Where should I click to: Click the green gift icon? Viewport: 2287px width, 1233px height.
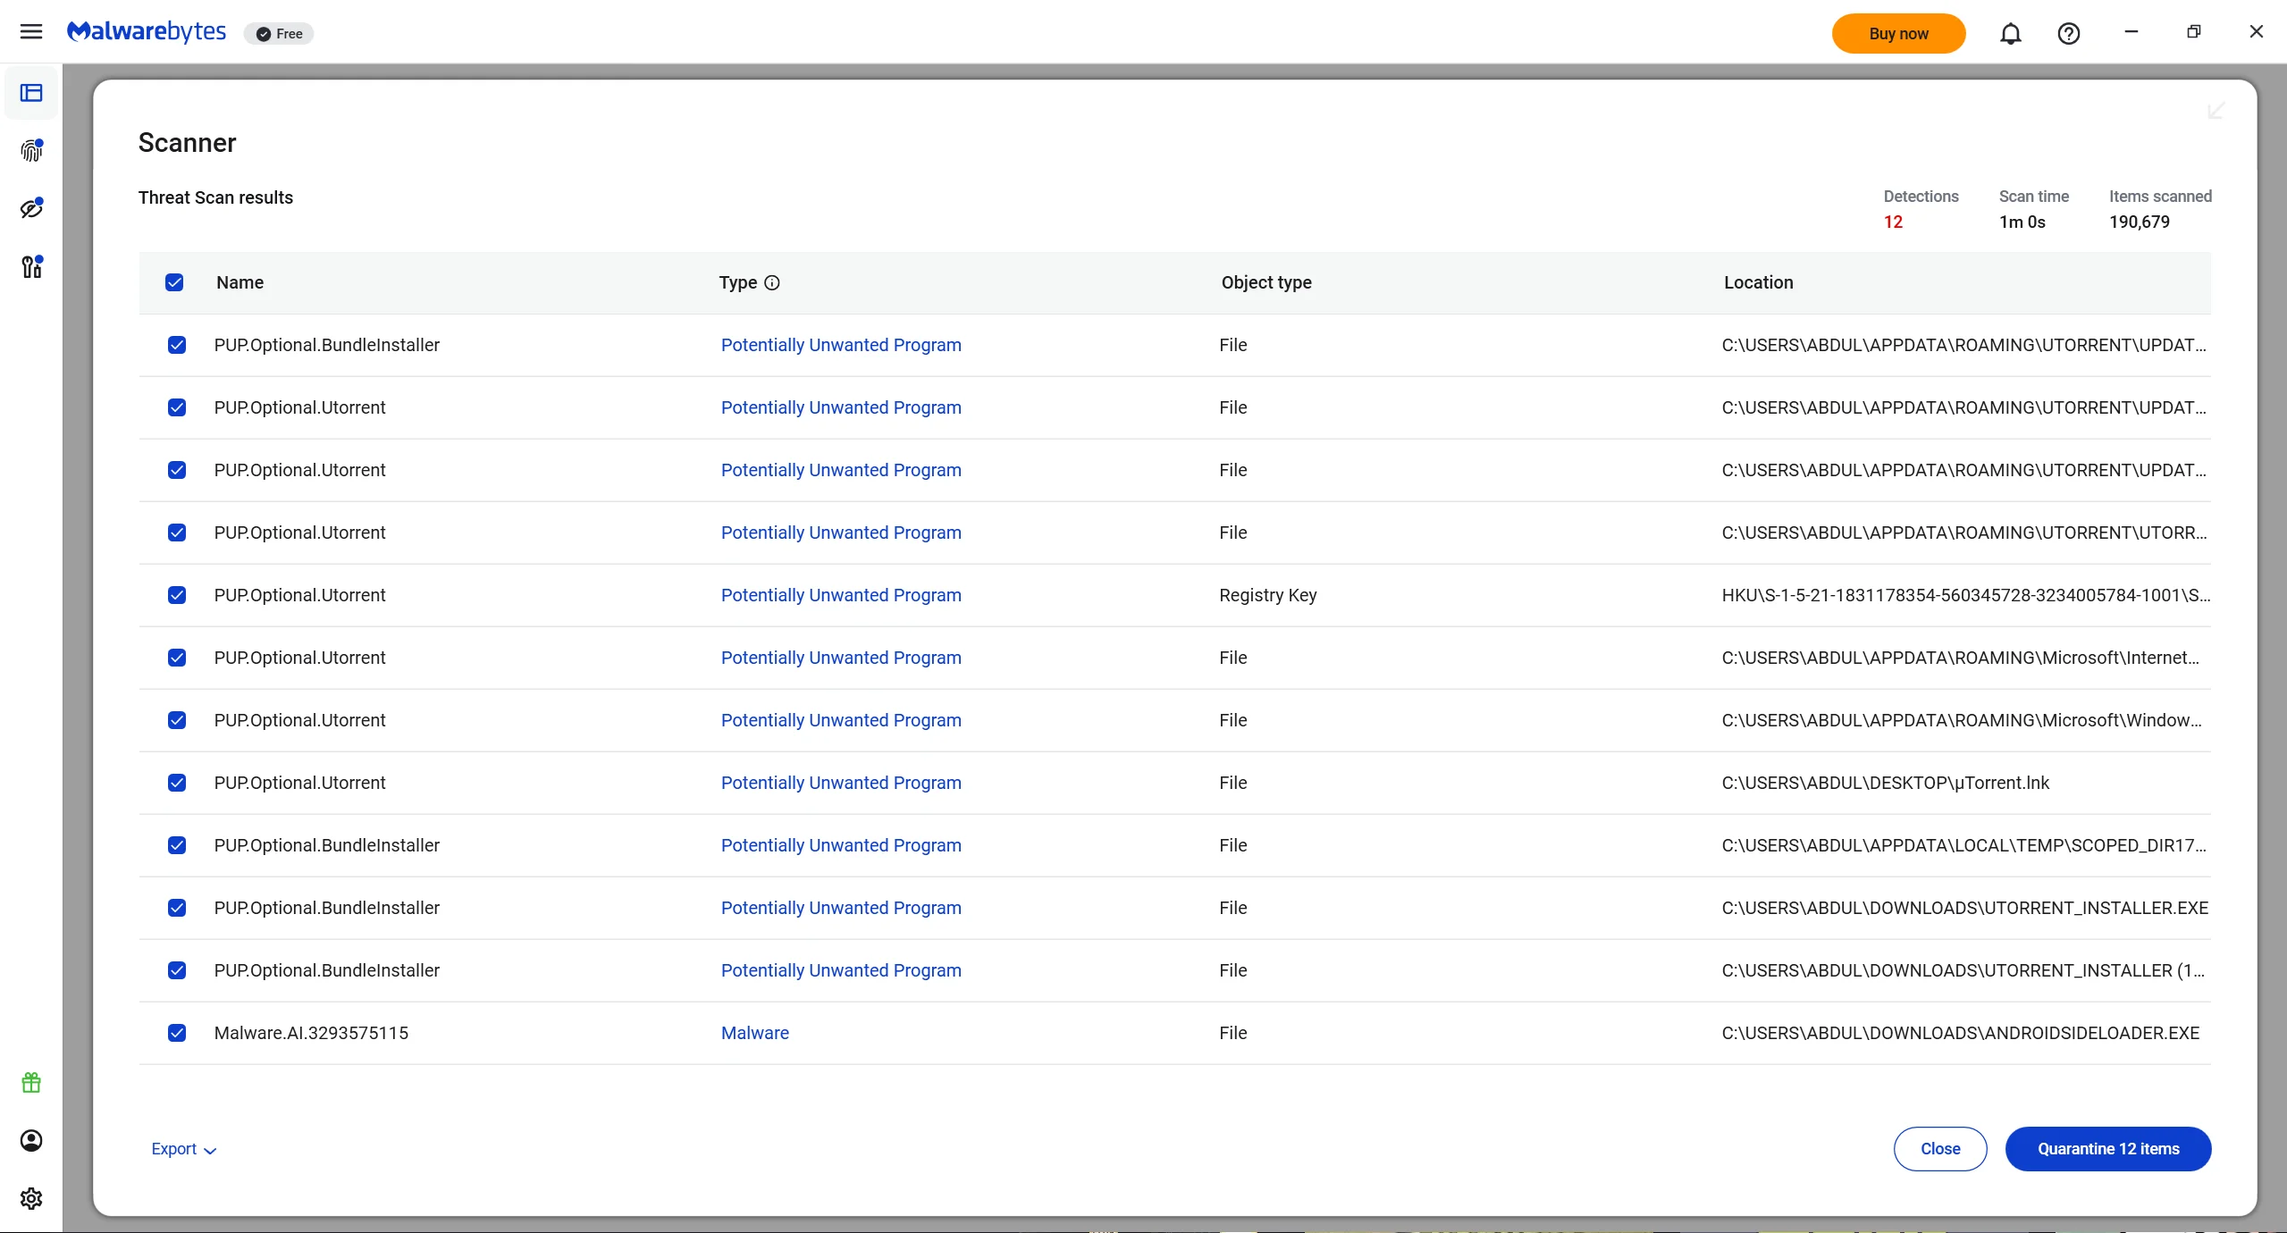pos(31,1083)
